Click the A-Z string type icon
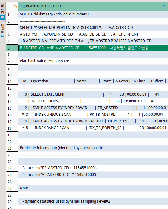Viewport: 168px width, 209px height. [23, 6]
